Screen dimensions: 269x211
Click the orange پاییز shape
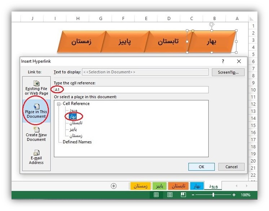(125, 41)
